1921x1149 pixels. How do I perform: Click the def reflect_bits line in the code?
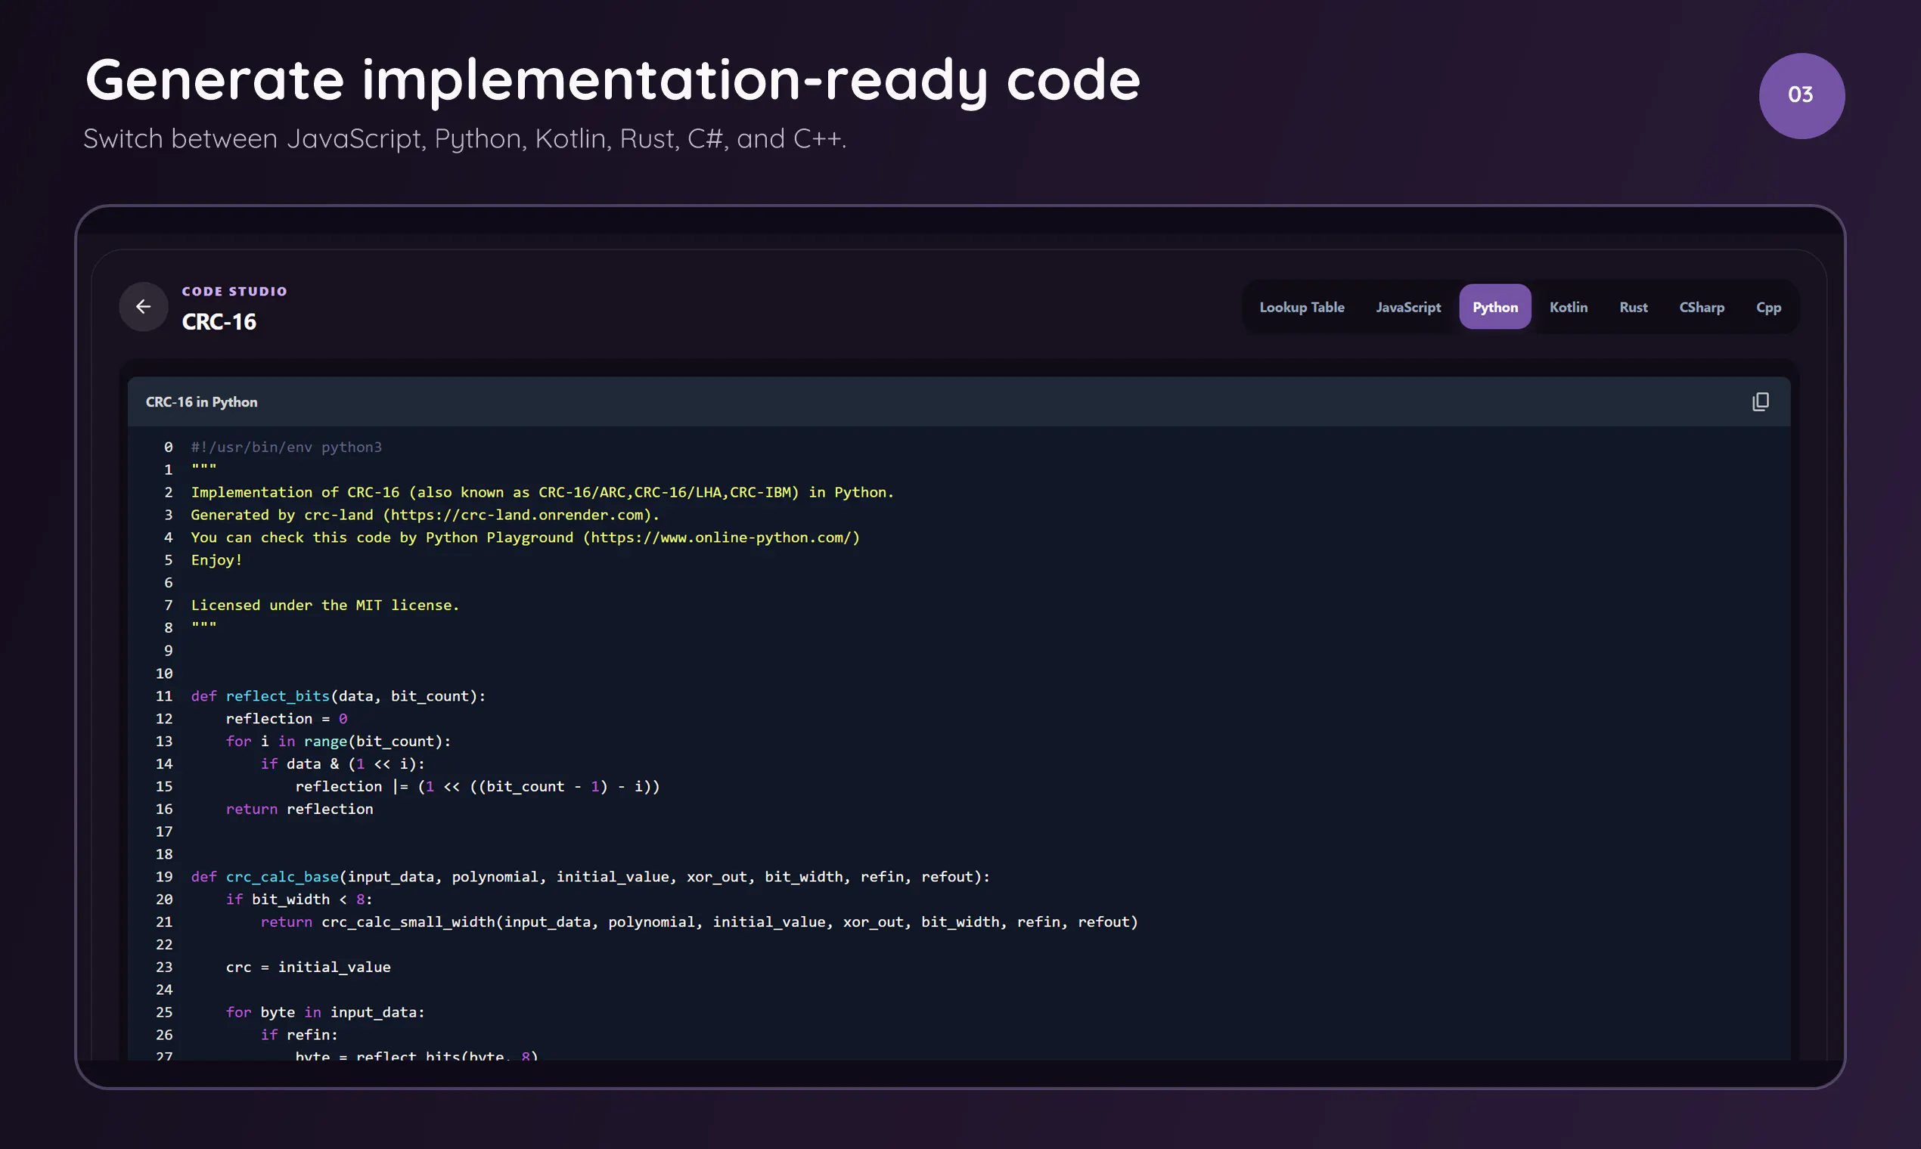(339, 696)
